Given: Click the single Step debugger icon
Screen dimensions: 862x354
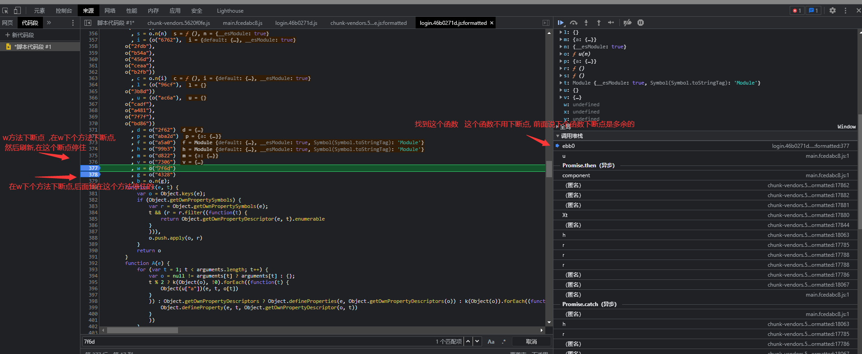Looking at the screenshot, I should coord(611,23).
